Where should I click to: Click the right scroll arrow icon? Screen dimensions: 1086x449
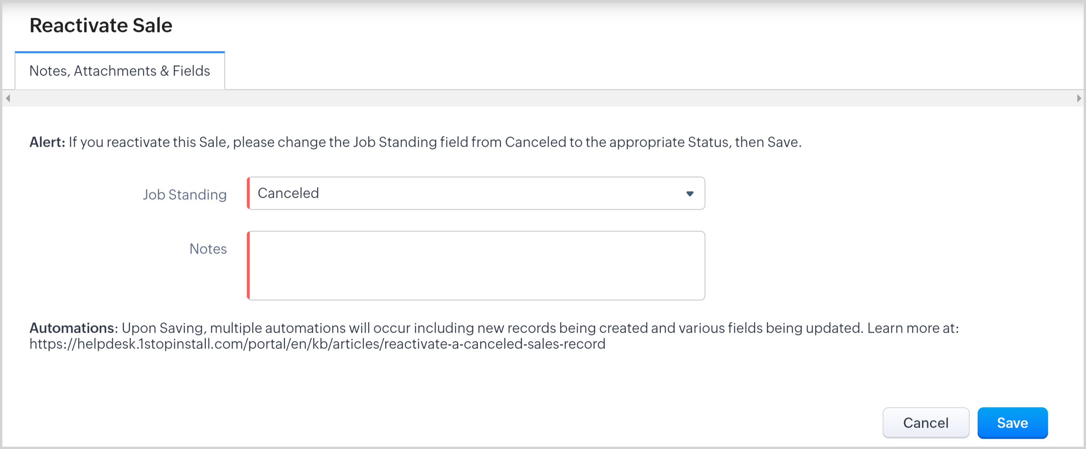click(x=1078, y=98)
